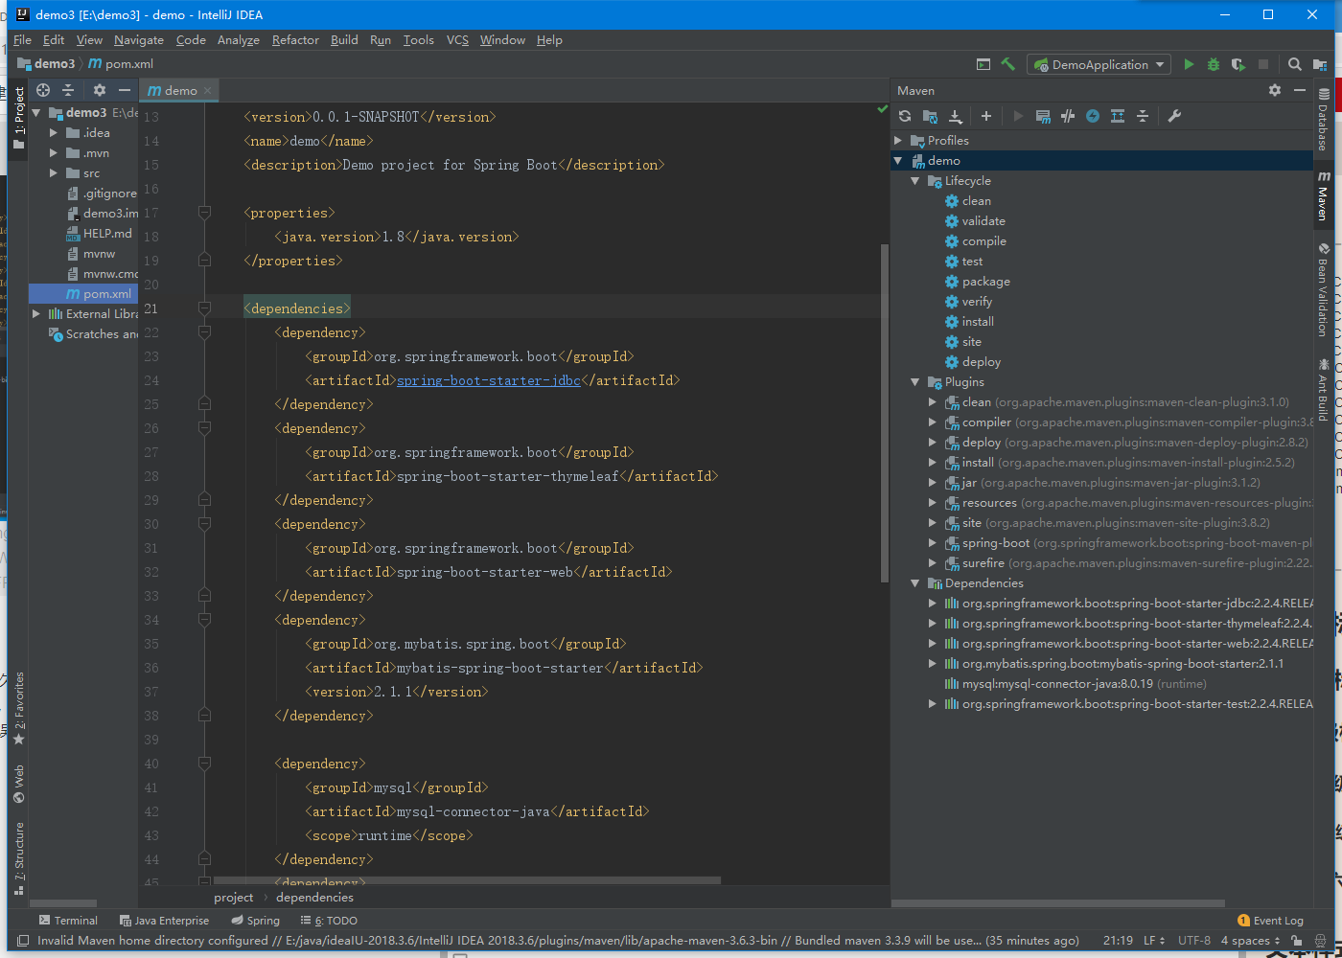The width and height of the screenshot is (1342, 958).
Task: Open the Terminal tool window
Action: (x=68, y=920)
